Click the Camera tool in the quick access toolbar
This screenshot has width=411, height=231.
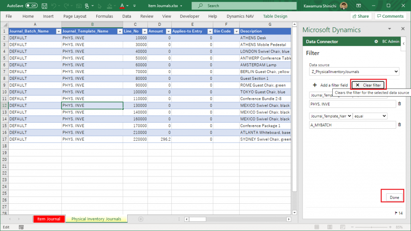pos(79,6)
